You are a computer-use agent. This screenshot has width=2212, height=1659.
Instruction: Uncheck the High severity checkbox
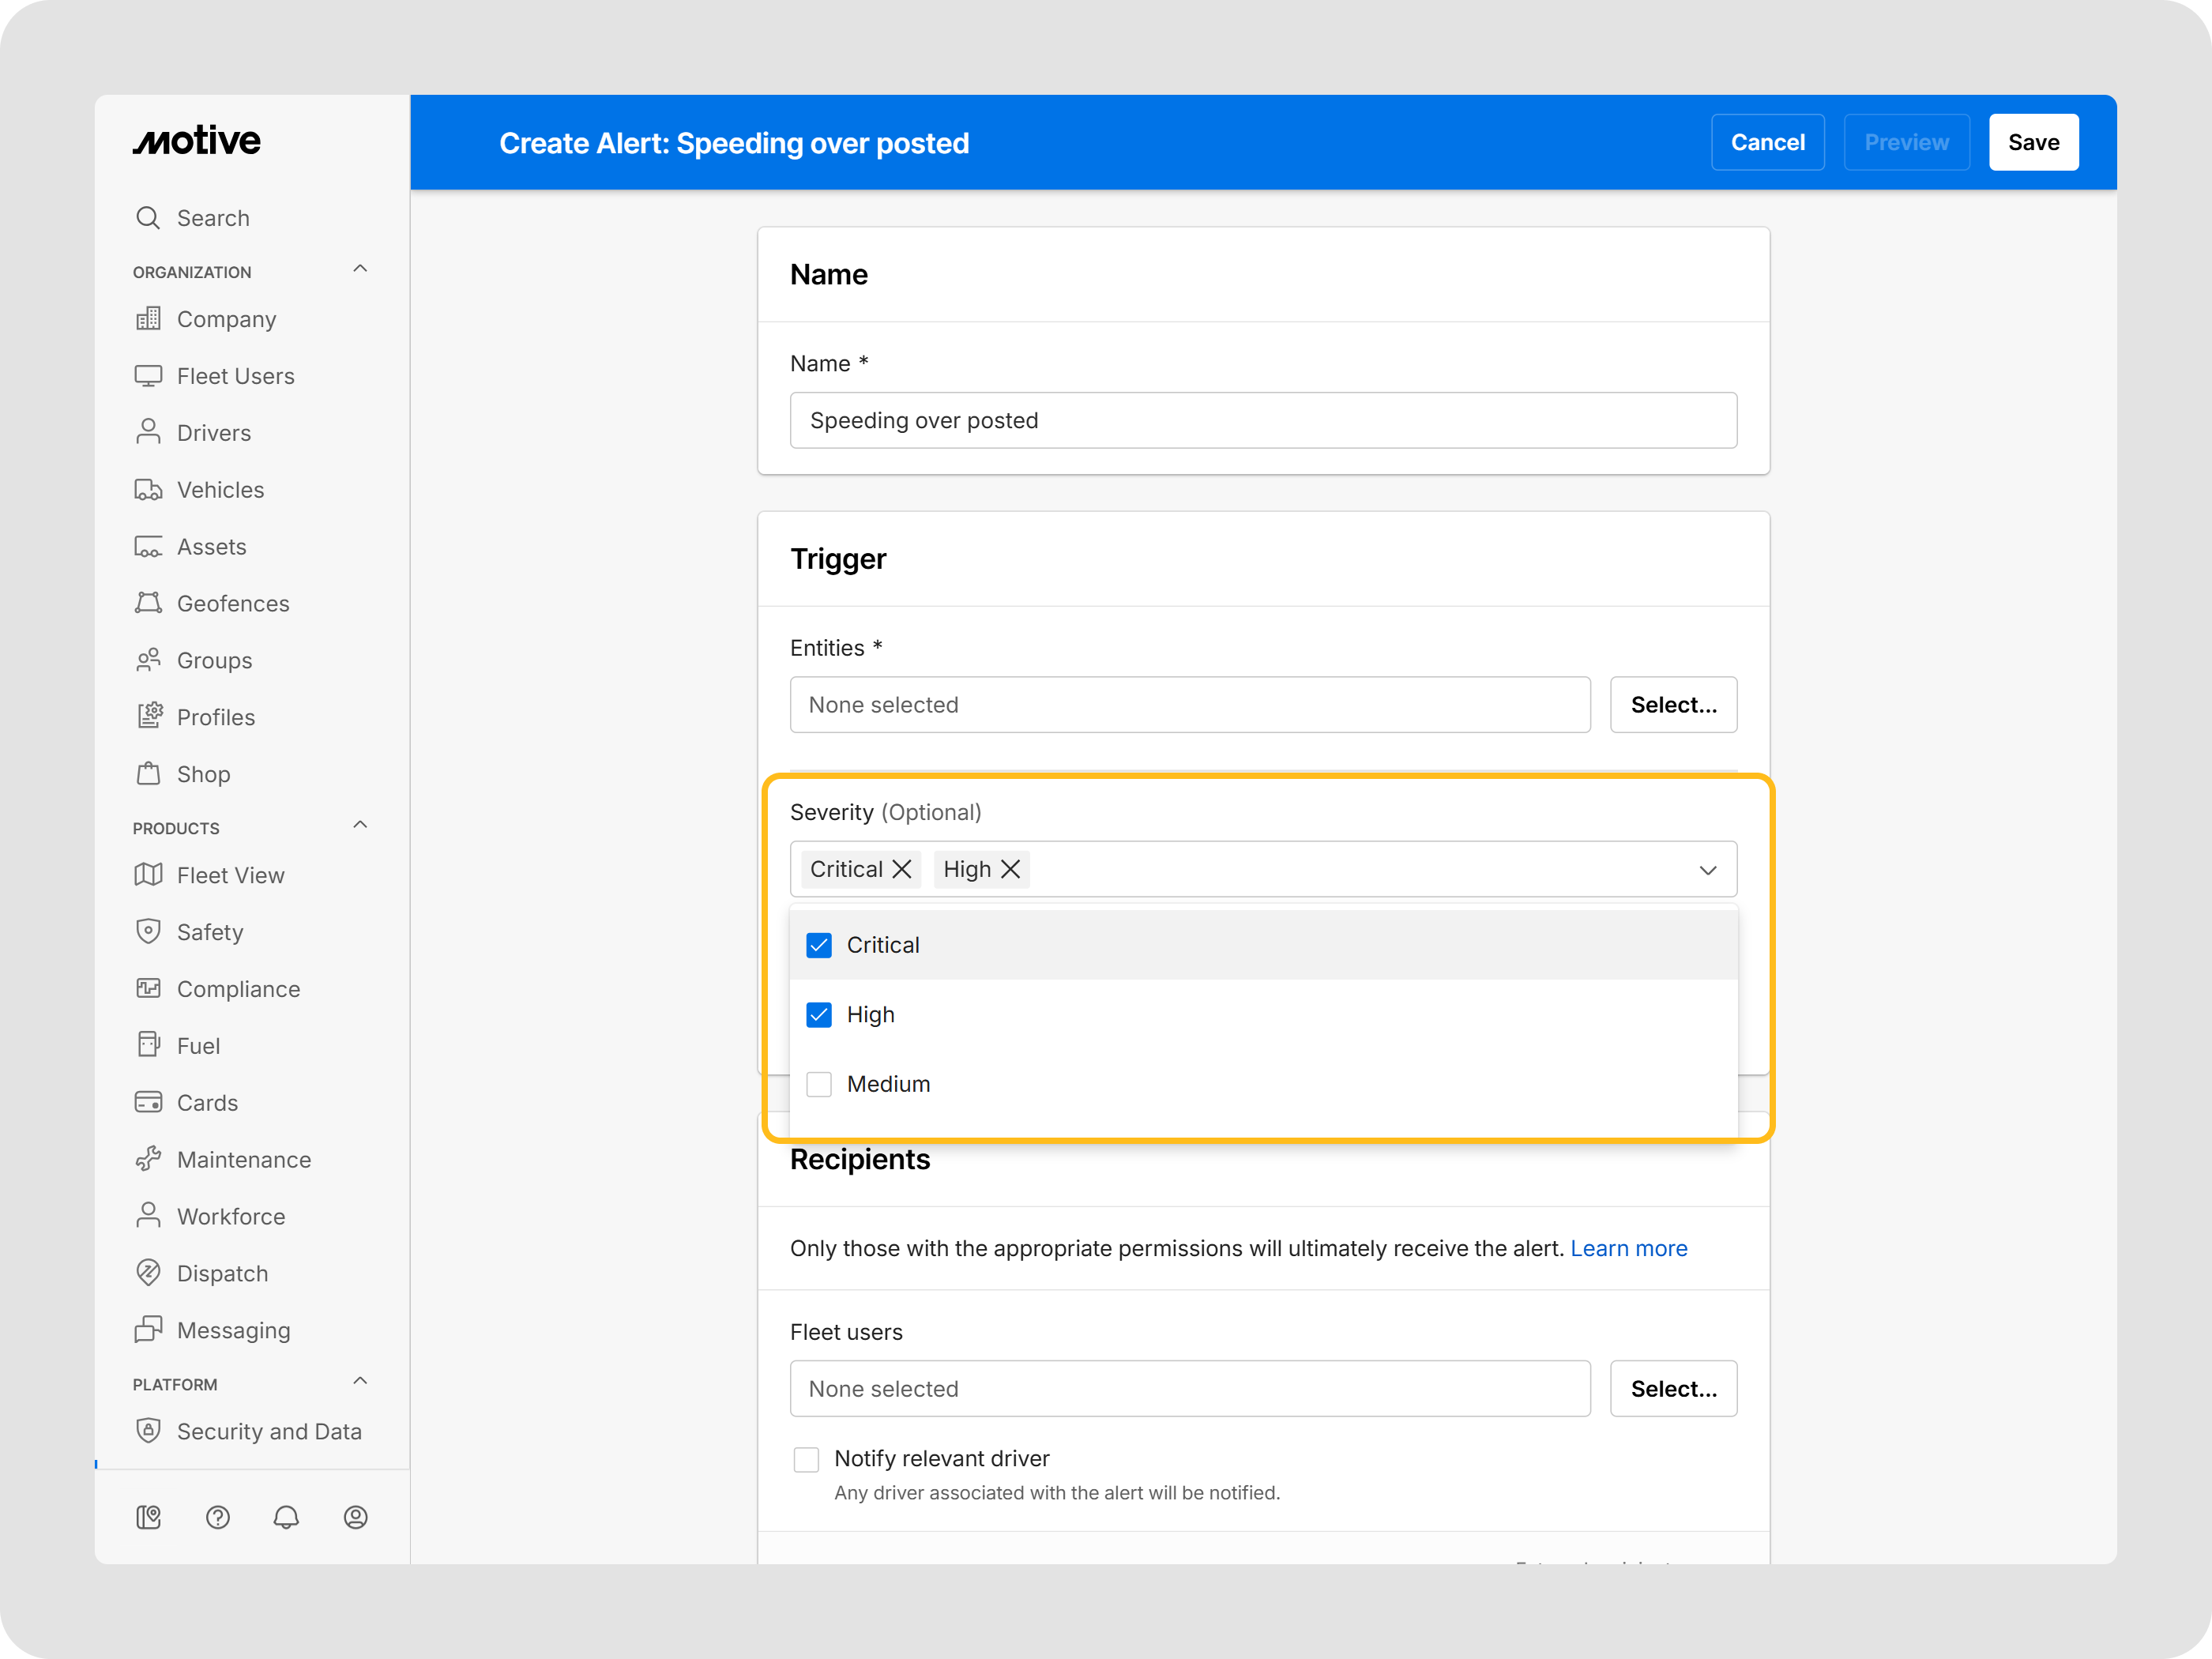point(819,1015)
